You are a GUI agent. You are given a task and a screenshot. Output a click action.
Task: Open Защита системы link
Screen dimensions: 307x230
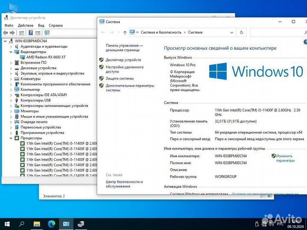tap(120, 78)
